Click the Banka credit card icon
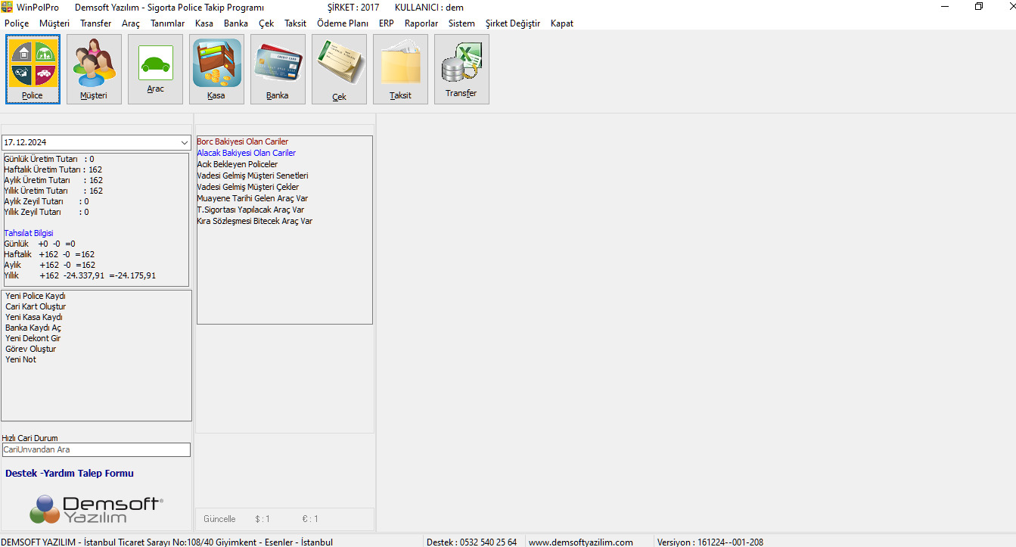This screenshot has width=1016, height=547. point(278,69)
